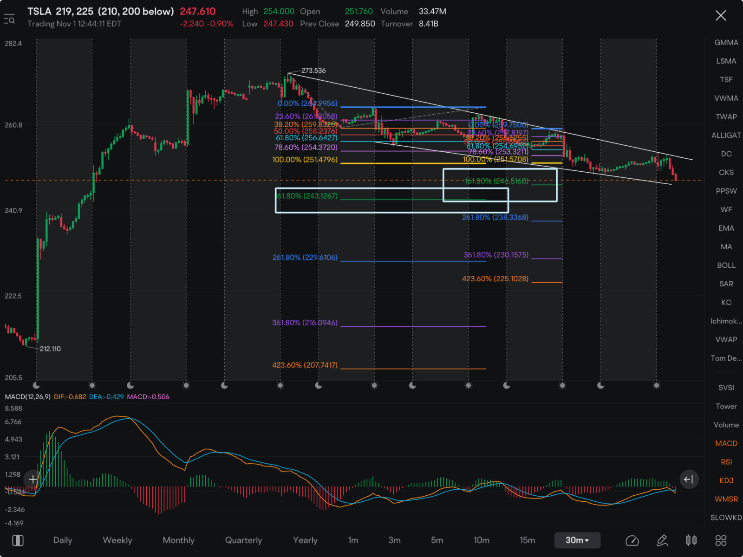Open the speedometer quick settings icon
Image resolution: width=743 pixels, height=557 pixels.
click(x=632, y=540)
